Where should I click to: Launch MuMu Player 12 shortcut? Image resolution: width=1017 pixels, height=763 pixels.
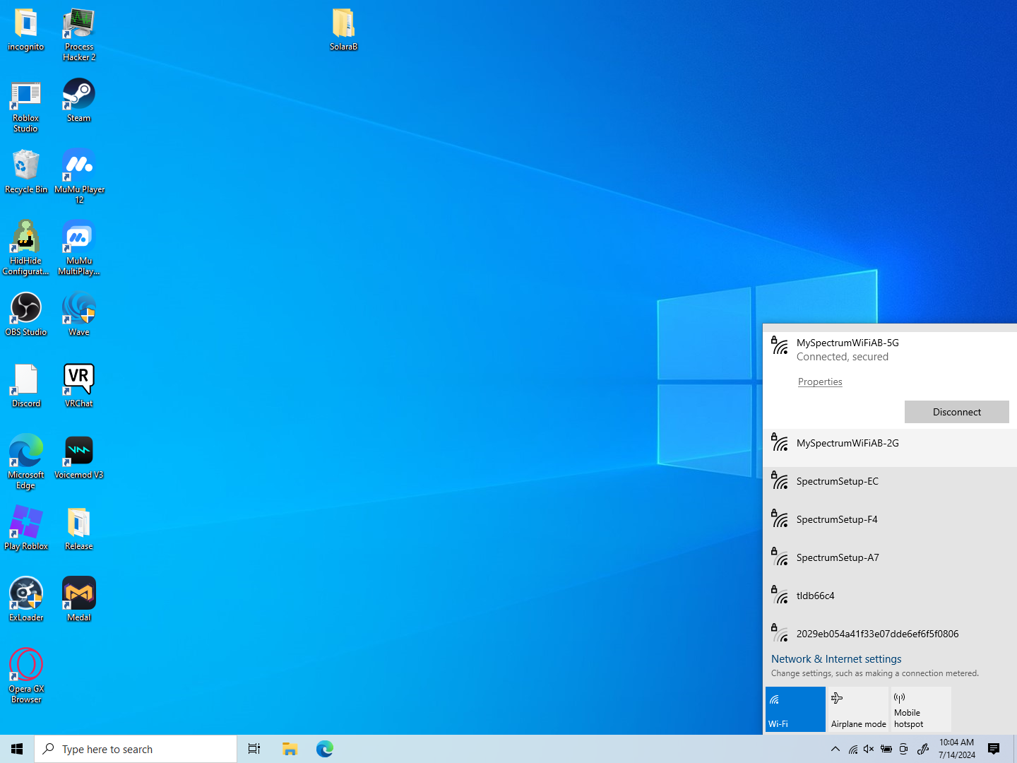[x=79, y=177]
